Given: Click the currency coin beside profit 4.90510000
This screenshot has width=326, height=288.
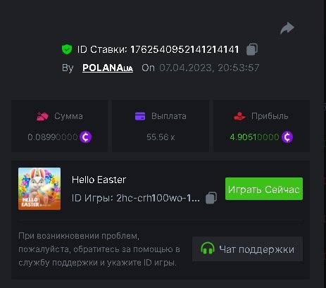Looking at the screenshot, I should [287, 137].
